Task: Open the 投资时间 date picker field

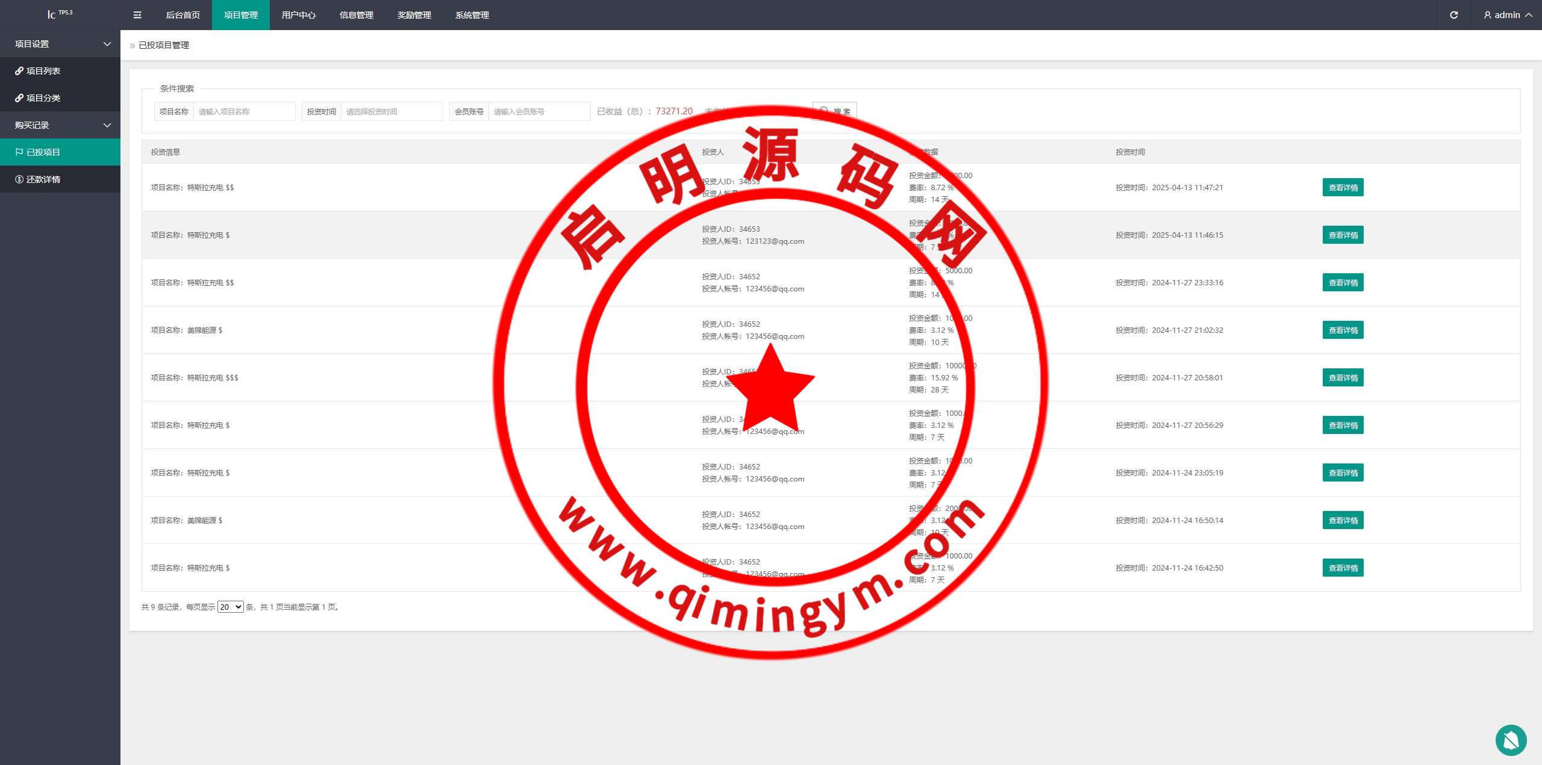Action: point(392,111)
